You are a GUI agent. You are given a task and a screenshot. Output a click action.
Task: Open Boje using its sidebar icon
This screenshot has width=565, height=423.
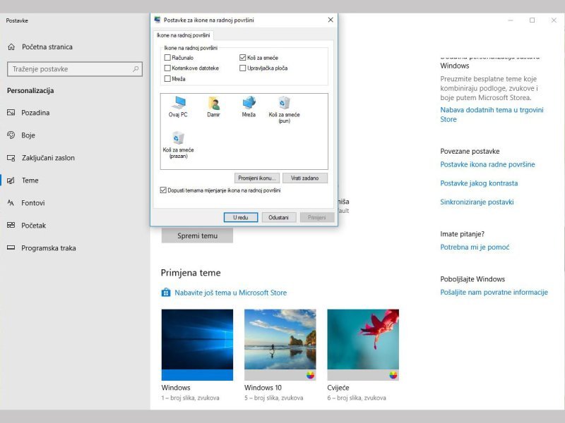tap(12, 135)
